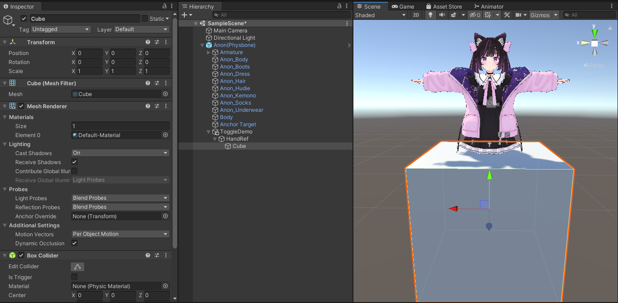
Task: Lock the Inspector panel
Action: tap(165, 6)
